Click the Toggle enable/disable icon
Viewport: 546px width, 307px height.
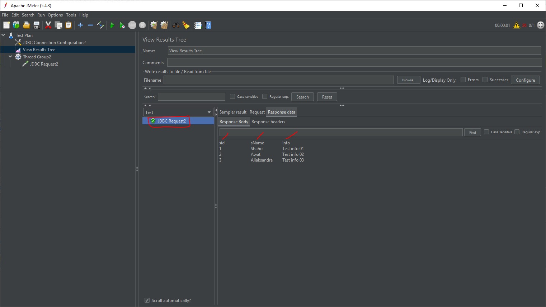[x=100, y=25]
